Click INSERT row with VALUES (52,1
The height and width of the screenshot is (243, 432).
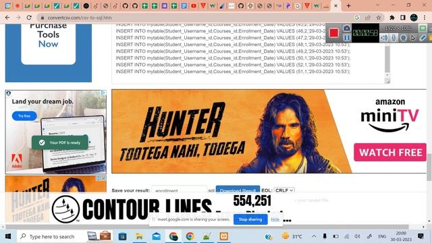[233, 65]
